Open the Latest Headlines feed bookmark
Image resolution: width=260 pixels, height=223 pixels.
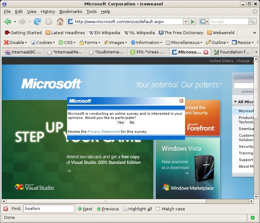(x=65, y=33)
